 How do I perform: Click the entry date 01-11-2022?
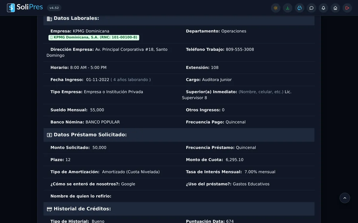tap(98, 80)
